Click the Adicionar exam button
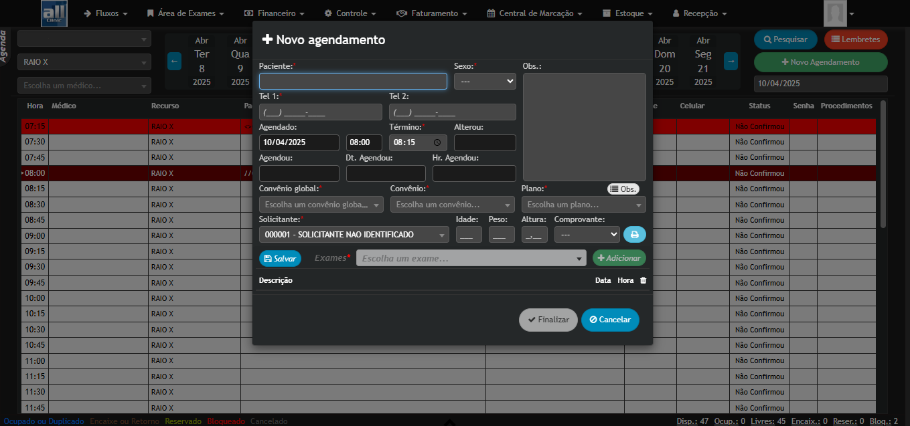 click(619, 258)
